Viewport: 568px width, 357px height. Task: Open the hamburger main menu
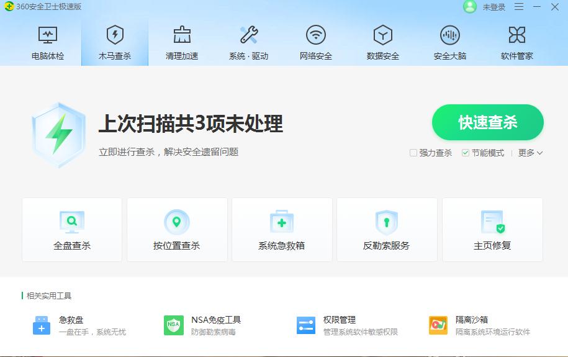(519, 7)
